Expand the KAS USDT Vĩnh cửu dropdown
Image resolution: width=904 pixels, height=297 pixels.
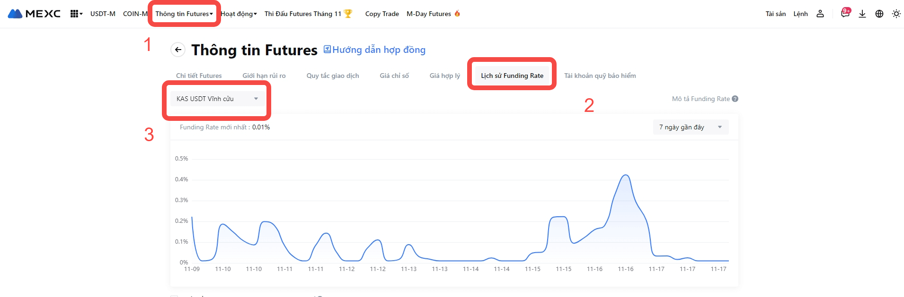(217, 99)
